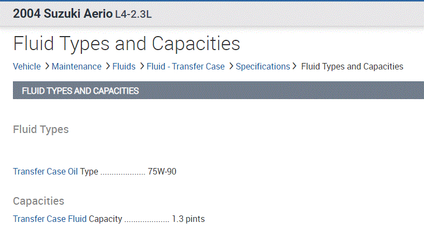This screenshot has width=424, height=251.
Task: Click the Capacities subheading
Action: tap(39, 201)
